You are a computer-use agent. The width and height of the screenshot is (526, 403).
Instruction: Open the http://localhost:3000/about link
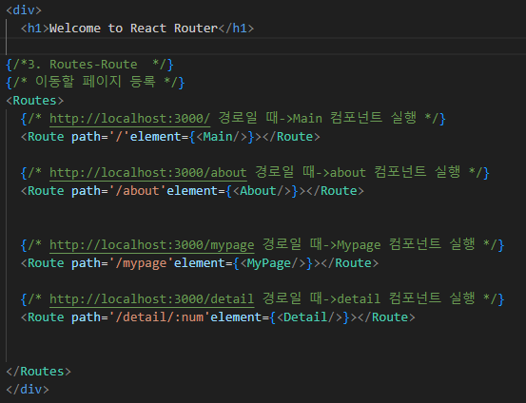point(148,173)
